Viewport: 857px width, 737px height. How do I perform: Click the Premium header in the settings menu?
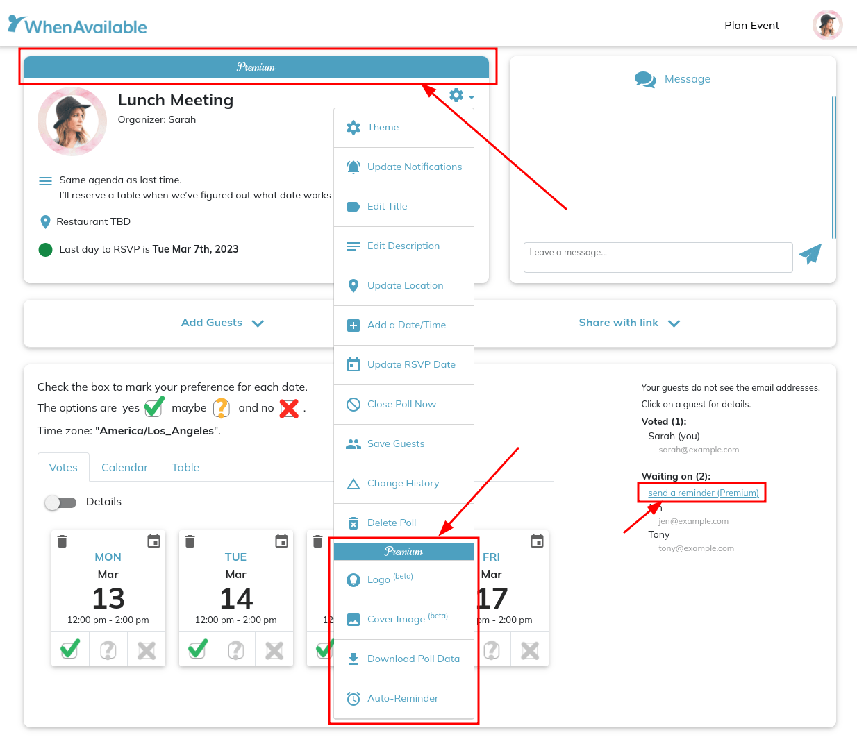click(403, 552)
